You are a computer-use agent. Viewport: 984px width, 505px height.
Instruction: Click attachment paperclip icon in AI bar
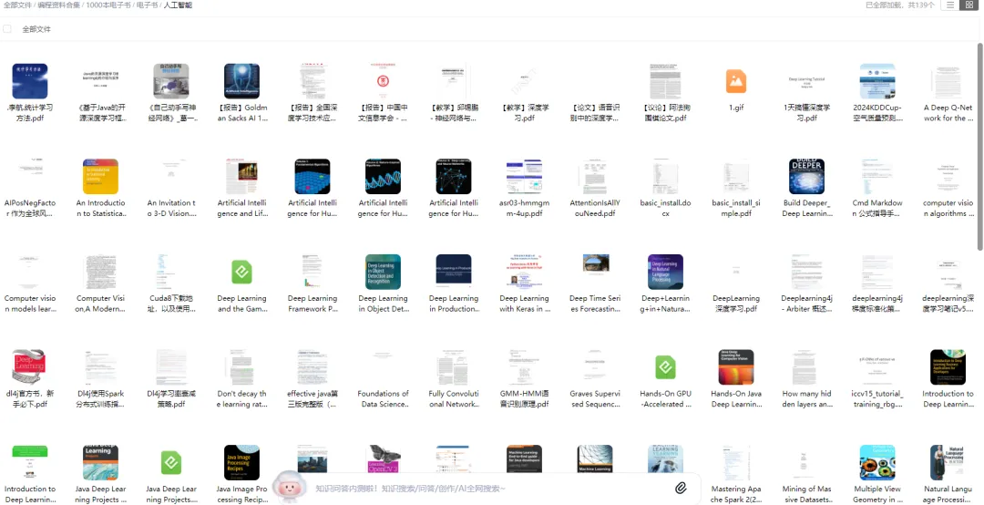681,488
